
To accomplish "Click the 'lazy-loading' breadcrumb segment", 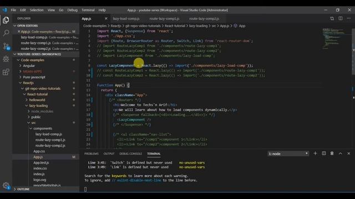I will (x=199, y=26).
